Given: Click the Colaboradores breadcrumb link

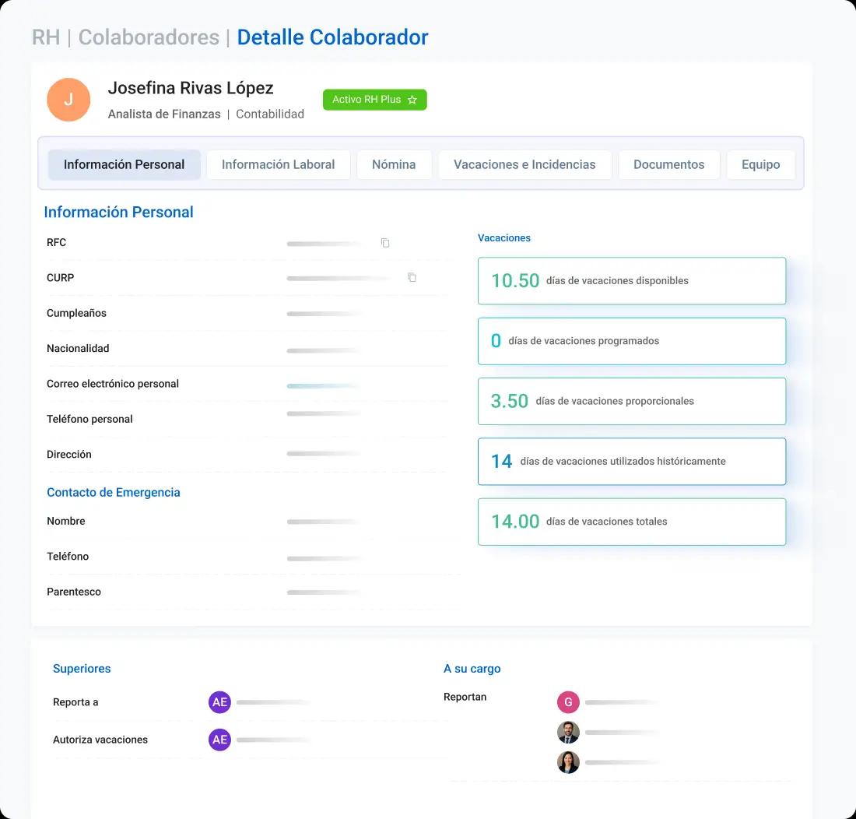Looking at the screenshot, I should 149,37.
